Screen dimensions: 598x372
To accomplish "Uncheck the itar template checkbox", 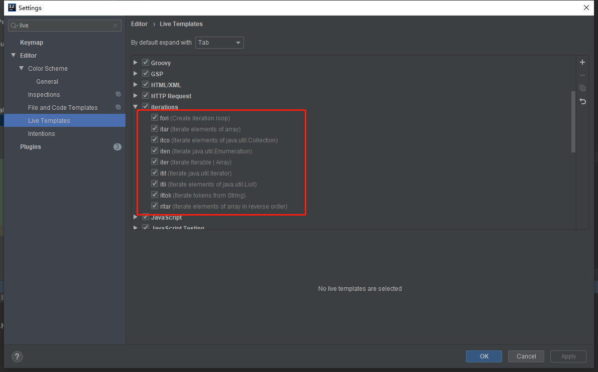I will pyautogui.click(x=155, y=129).
